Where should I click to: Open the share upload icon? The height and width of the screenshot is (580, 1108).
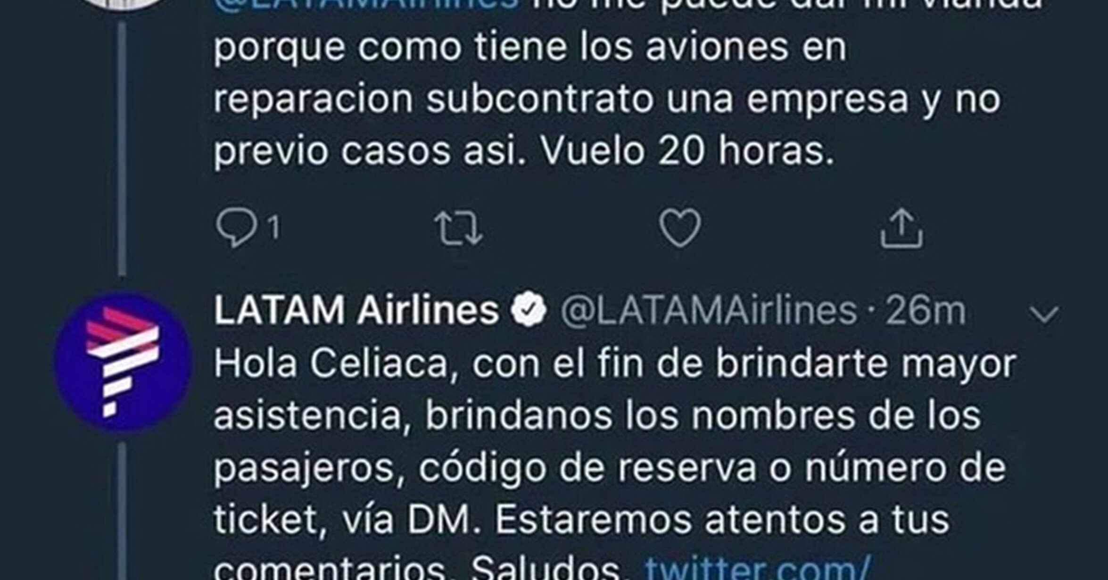[x=901, y=228]
